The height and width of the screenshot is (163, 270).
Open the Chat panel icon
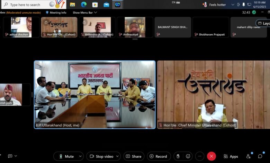(260, 156)
